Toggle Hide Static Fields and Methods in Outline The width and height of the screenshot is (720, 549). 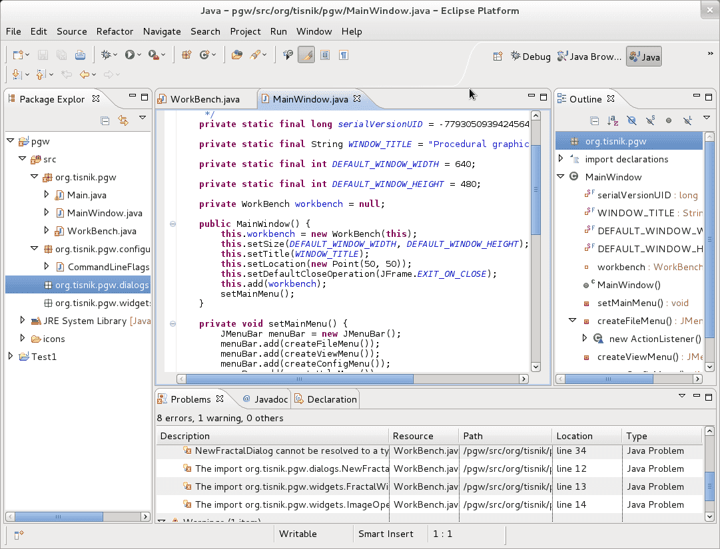pyautogui.click(x=651, y=120)
